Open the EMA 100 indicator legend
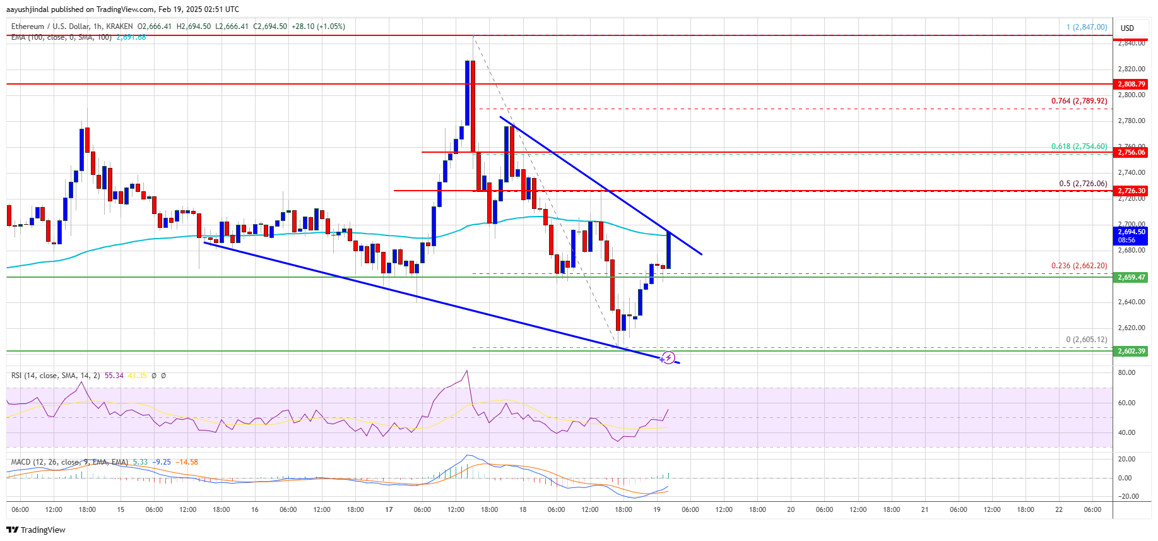The image size is (1158, 541). pos(61,37)
